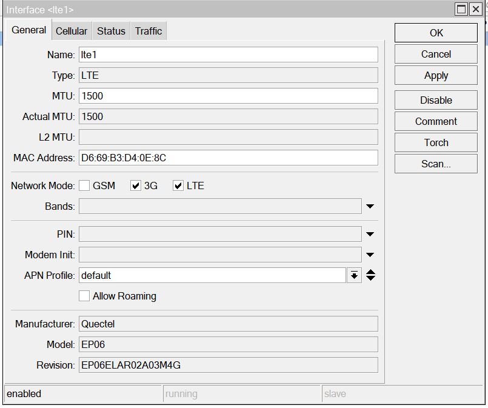
Task: Enable the GSM network mode checkbox
Action: click(x=85, y=186)
